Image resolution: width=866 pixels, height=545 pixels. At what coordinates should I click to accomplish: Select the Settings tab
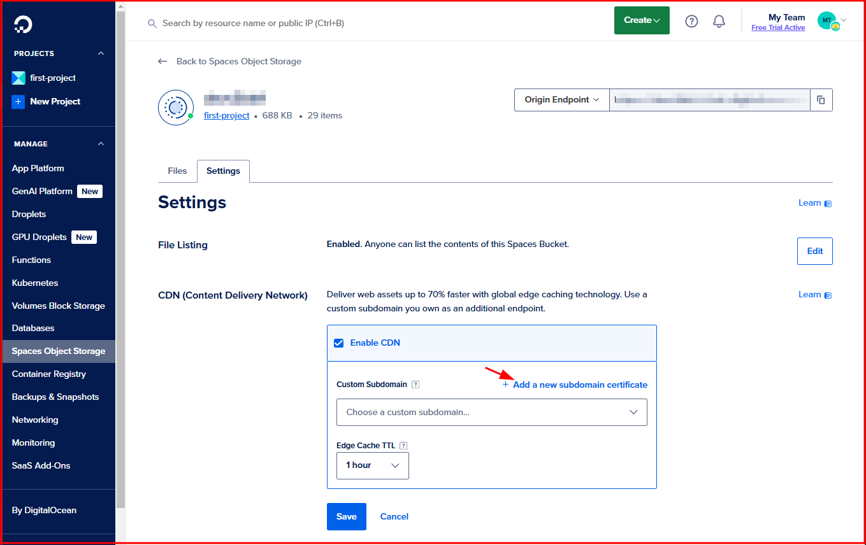click(223, 171)
